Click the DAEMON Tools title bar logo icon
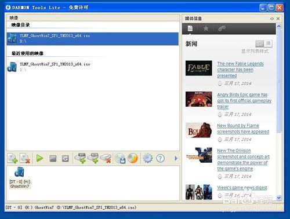 [8, 8]
